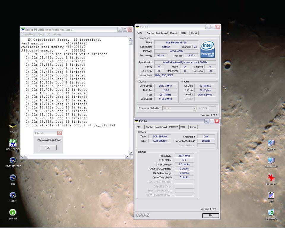Click Cycle Time (Tras) value 5 clocks
This screenshot has height=228, width=285.
(184, 177)
